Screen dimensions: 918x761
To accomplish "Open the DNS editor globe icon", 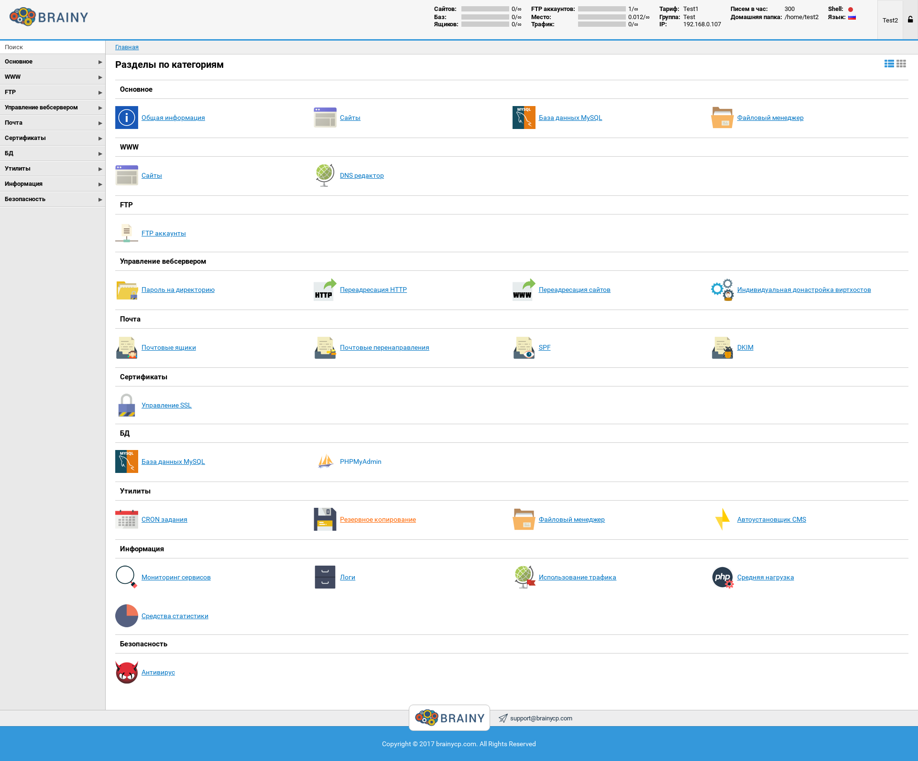I will pos(325,175).
